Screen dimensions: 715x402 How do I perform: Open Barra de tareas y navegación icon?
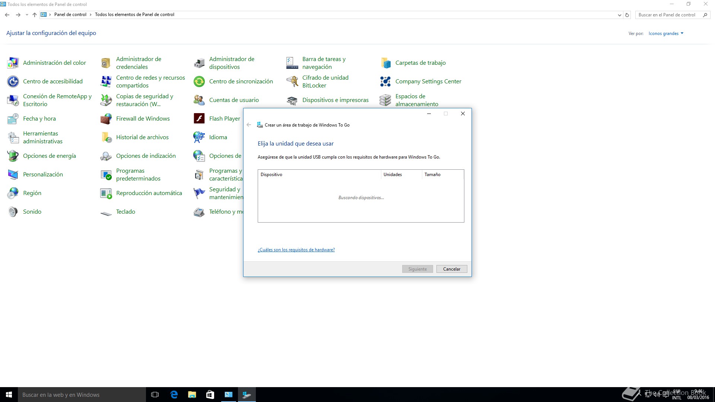click(292, 63)
